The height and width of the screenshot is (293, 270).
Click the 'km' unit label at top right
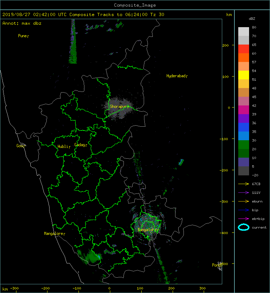tap(229, 15)
